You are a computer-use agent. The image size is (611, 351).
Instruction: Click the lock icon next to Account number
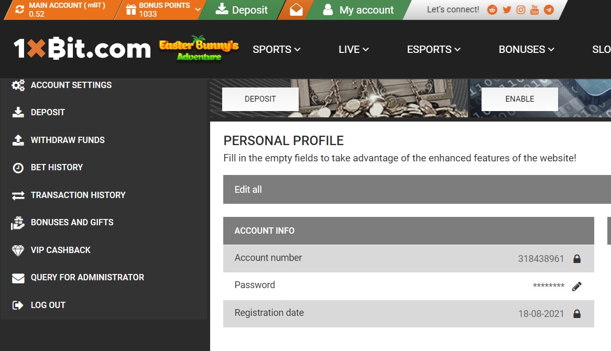[577, 259]
